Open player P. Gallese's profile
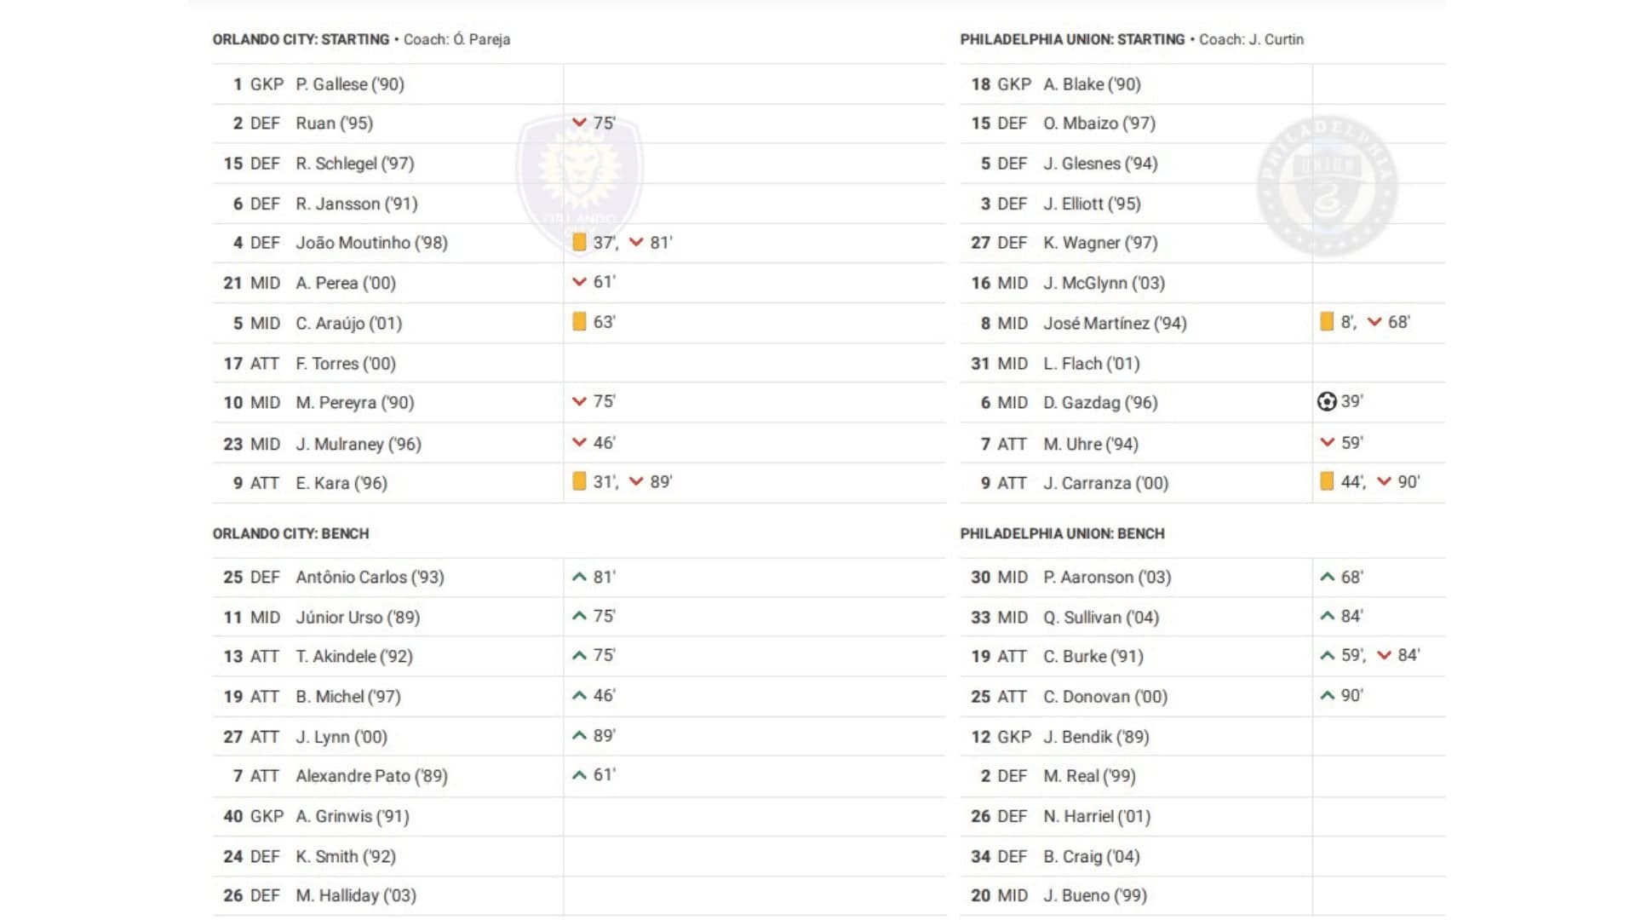The width and height of the screenshot is (1635, 920). click(x=350, y=84)
